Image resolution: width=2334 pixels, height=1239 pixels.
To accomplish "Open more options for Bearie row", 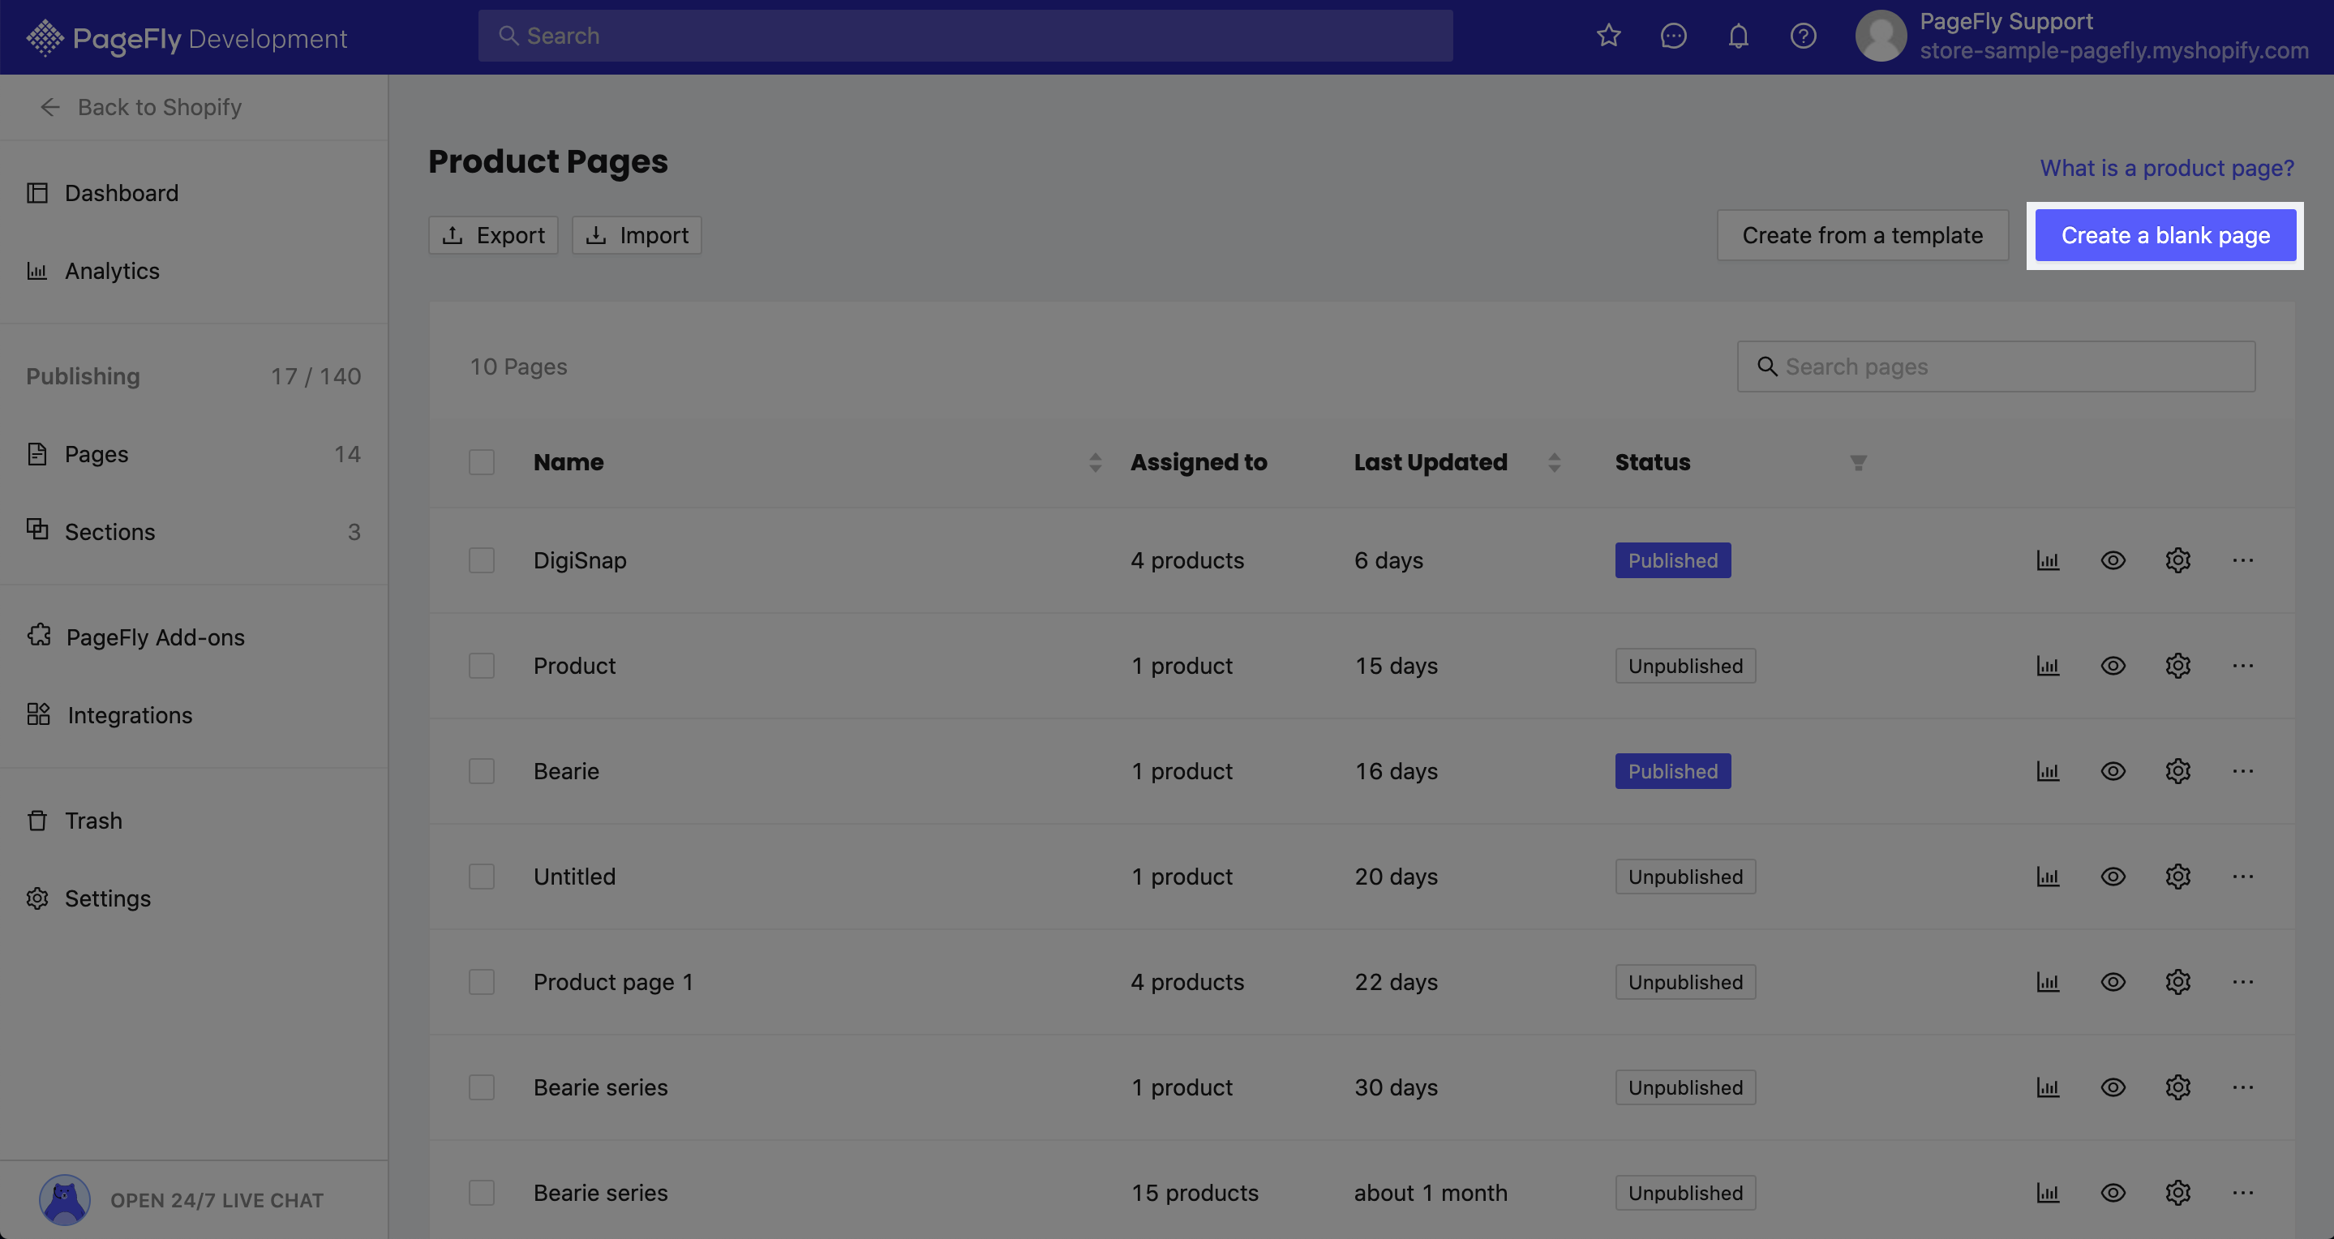I will coord(2242,771).
